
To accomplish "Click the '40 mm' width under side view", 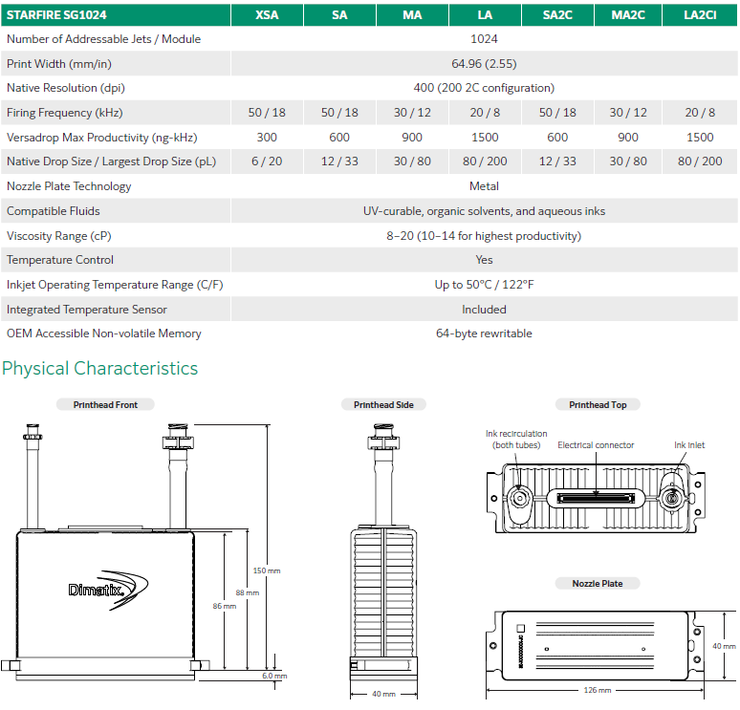I will tap(383, 695).
